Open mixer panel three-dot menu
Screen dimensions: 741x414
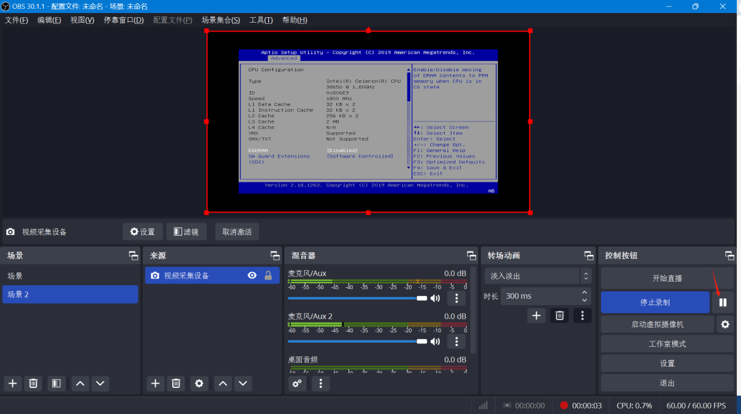tap(321, 383)
